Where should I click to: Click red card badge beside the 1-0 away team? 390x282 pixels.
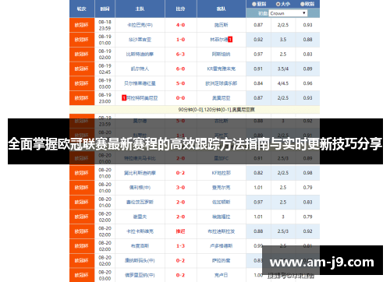(230, 40)
